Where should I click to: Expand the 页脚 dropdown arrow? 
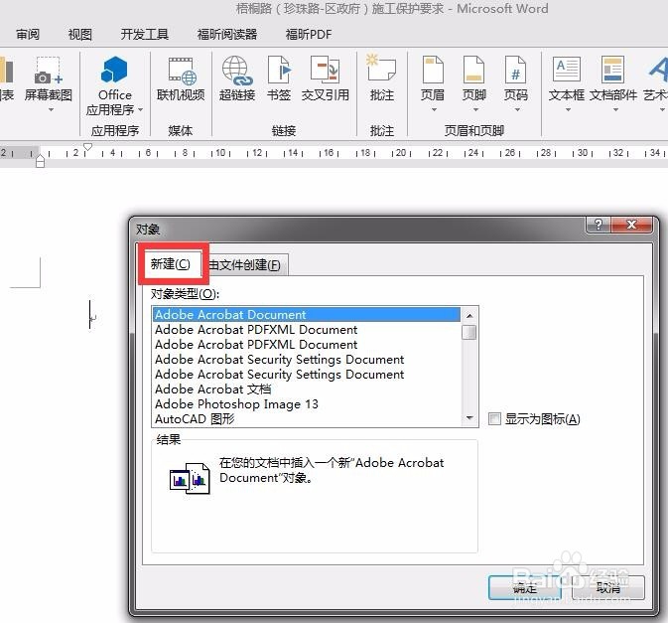click(x=475, y=110)
